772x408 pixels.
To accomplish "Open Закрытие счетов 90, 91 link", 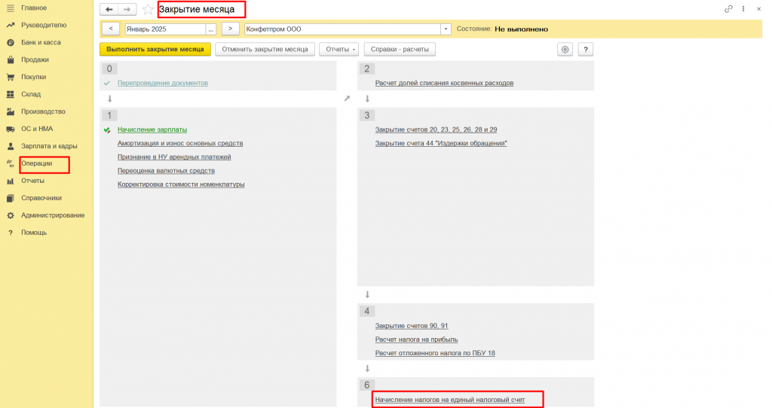I will 412,326.
